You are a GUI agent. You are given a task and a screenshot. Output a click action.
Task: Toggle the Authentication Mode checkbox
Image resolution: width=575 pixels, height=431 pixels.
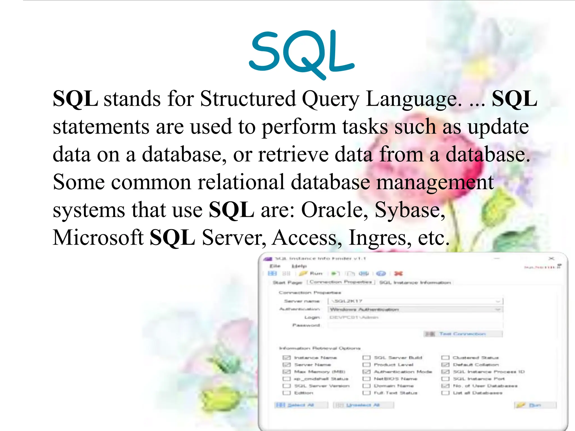pyautogui.click(x=366, y=372)
